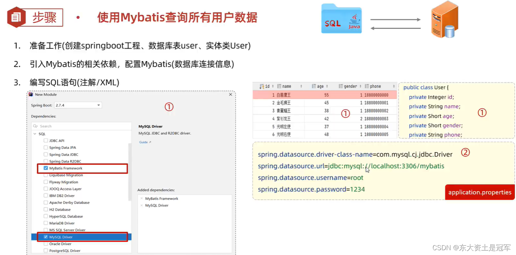Check the H2 Database checkbox
This screenshot has height=255, width=516.
pyautogui.click(x=46, y=209)
